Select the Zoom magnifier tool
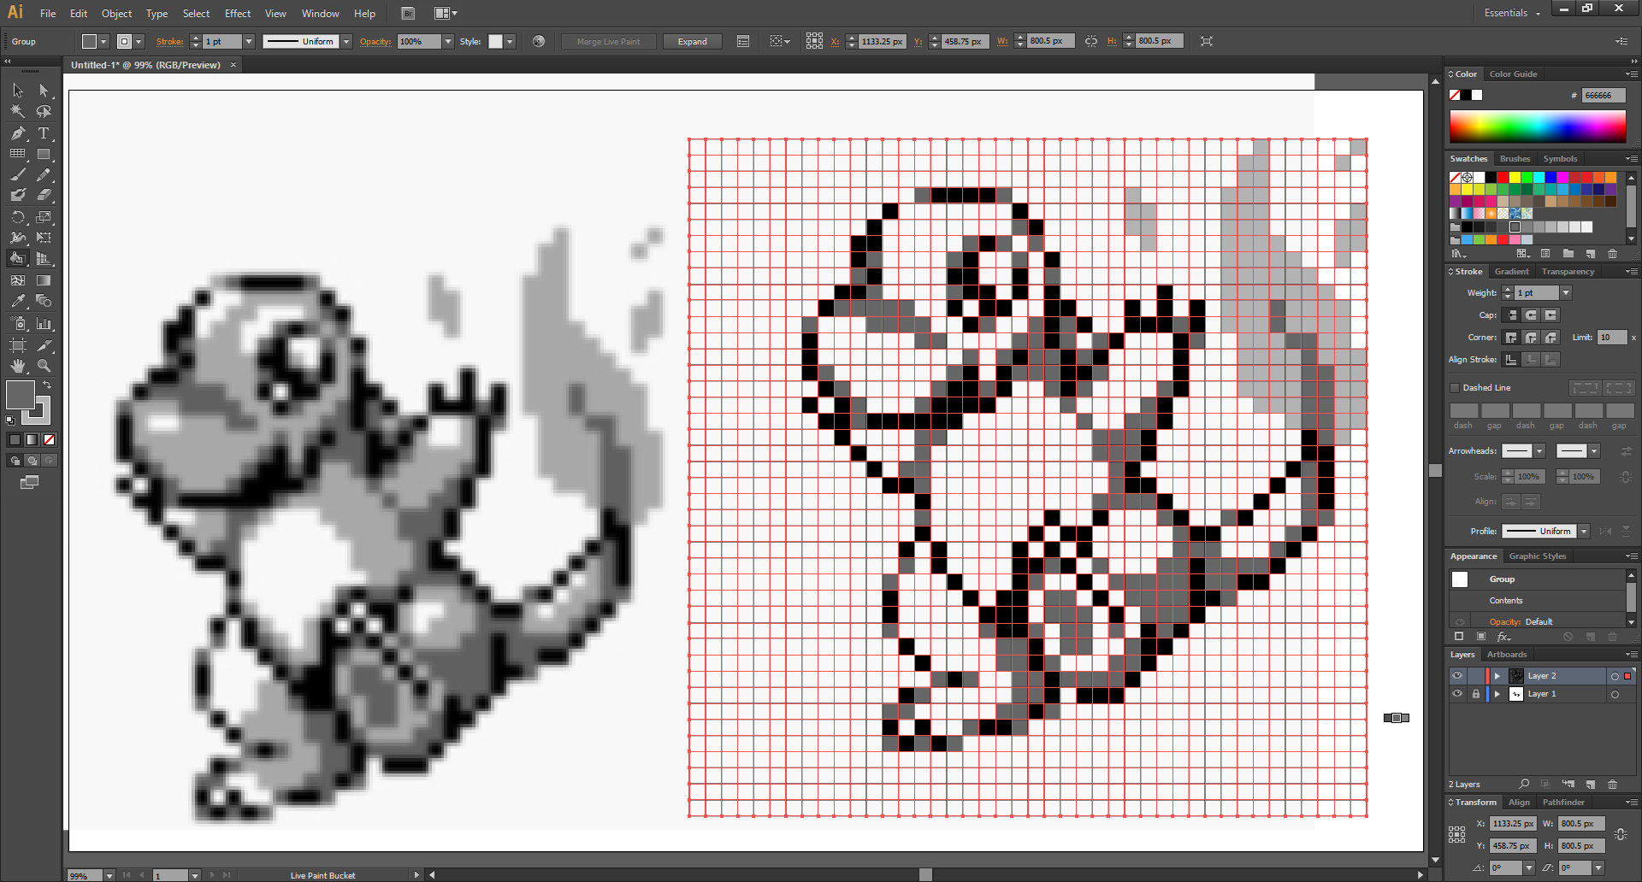The width and height of the screenshot is (1642, 882). pos(44,366)
